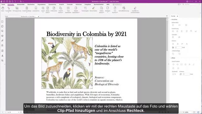This screenshot has width=202, height=114.
Task: Switch to the Ansicht ribbon tab
Action: pos(62,4)
